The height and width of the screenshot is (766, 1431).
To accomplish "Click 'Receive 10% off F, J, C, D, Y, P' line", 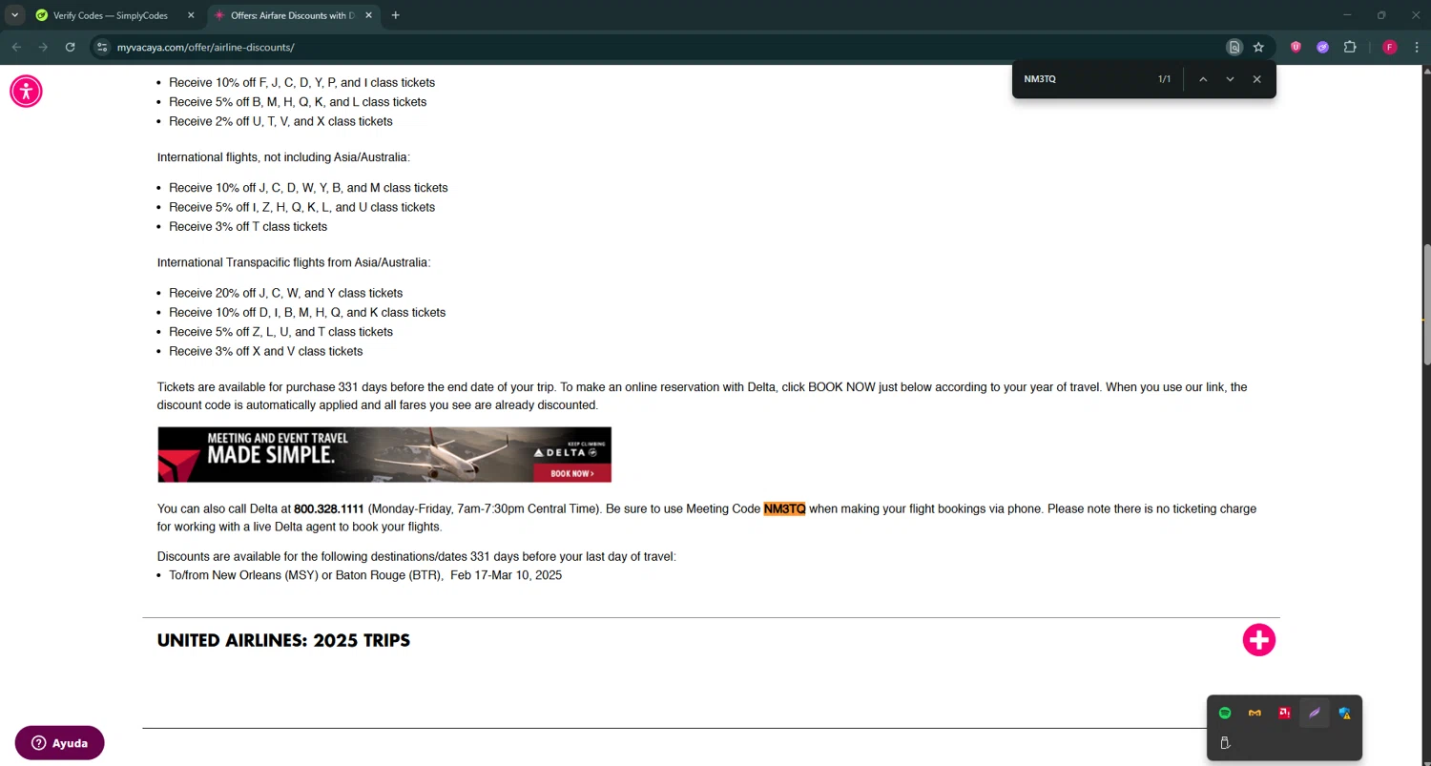I will click(x=301, y=83).
